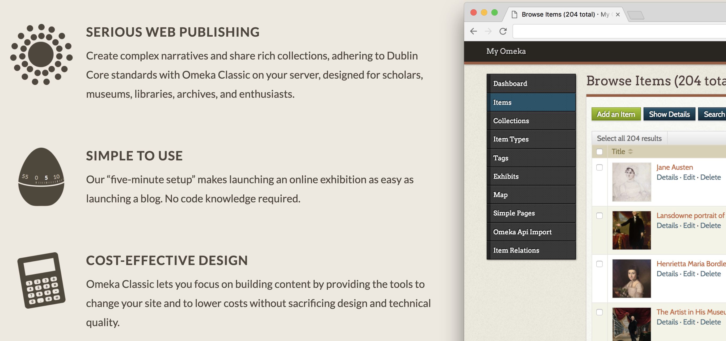Open Dashboard in the admin sidebar
This screenshot has height=341, width=726.
click(x=531, y=83)
